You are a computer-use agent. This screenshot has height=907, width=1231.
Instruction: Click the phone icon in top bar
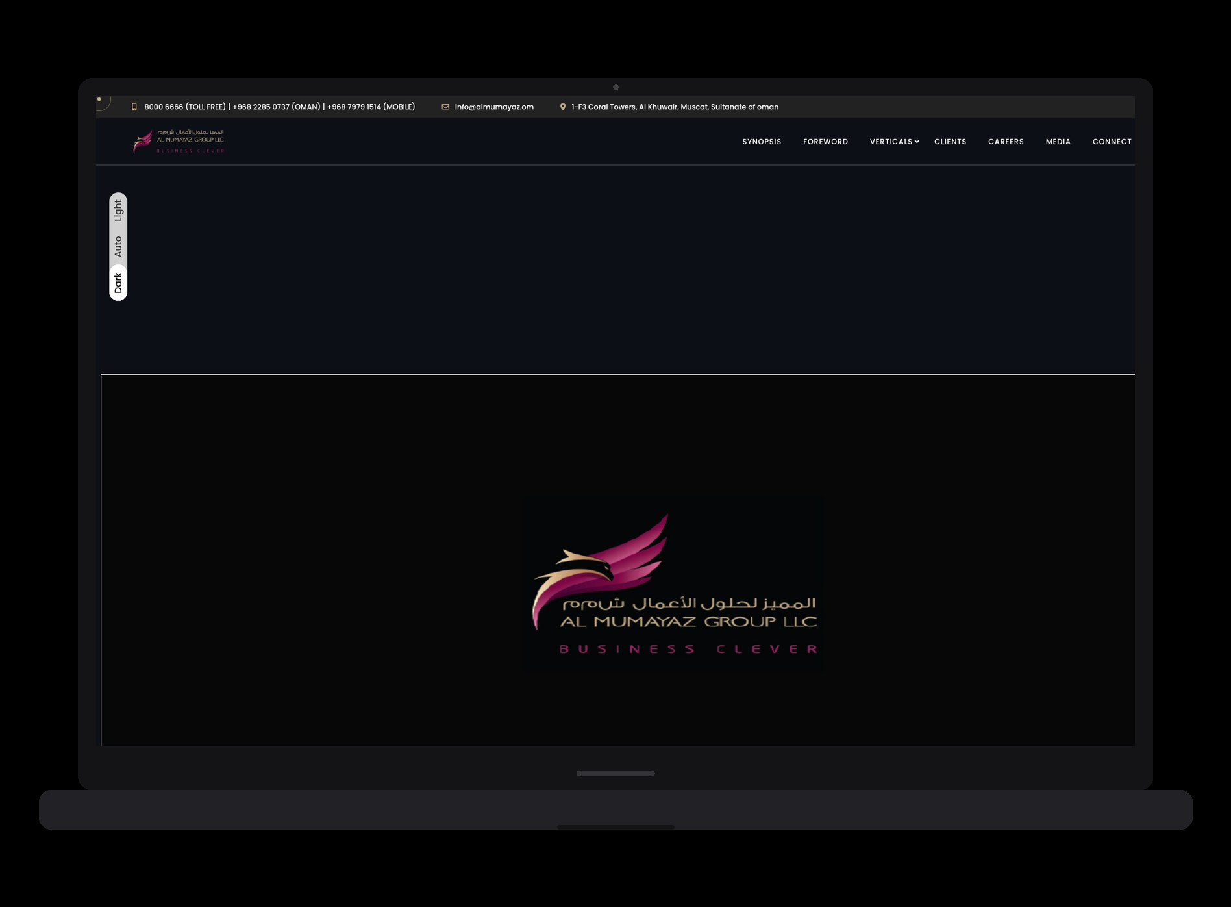(x=134, y=107)
